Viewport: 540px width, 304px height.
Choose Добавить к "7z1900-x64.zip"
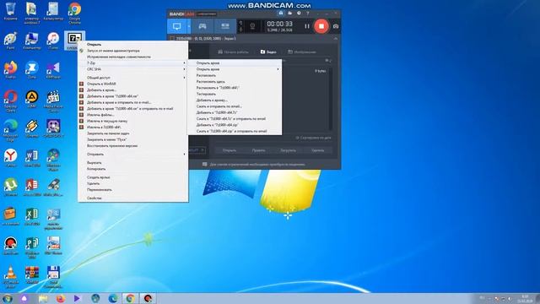[235, 125]
